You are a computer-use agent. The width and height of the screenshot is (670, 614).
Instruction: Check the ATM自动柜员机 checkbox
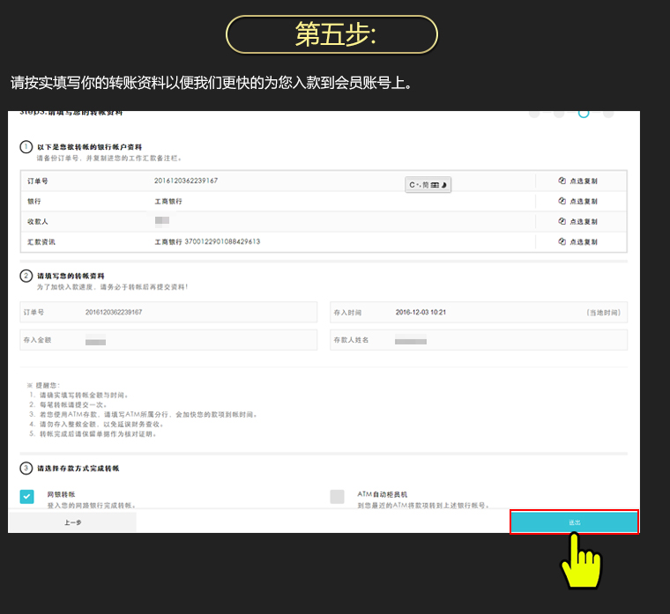coord(337,497)
